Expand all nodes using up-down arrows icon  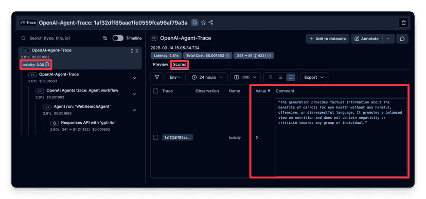[132, 51]
